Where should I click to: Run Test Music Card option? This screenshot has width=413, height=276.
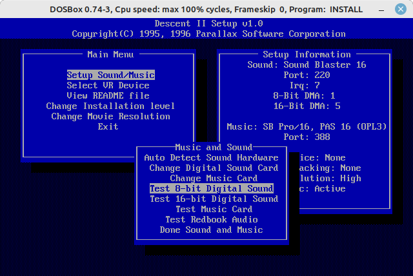[214, 209]
